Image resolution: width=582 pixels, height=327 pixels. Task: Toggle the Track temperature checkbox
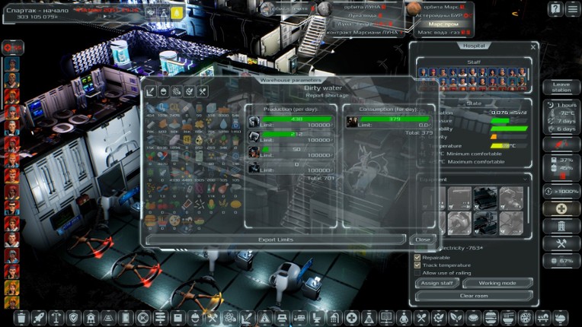417,265
